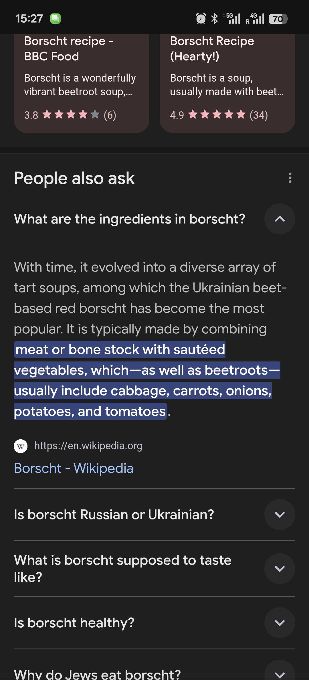Open the Borscht - Wikipedia link
This screenshot has width=309, height=680.
click(74, 469)
